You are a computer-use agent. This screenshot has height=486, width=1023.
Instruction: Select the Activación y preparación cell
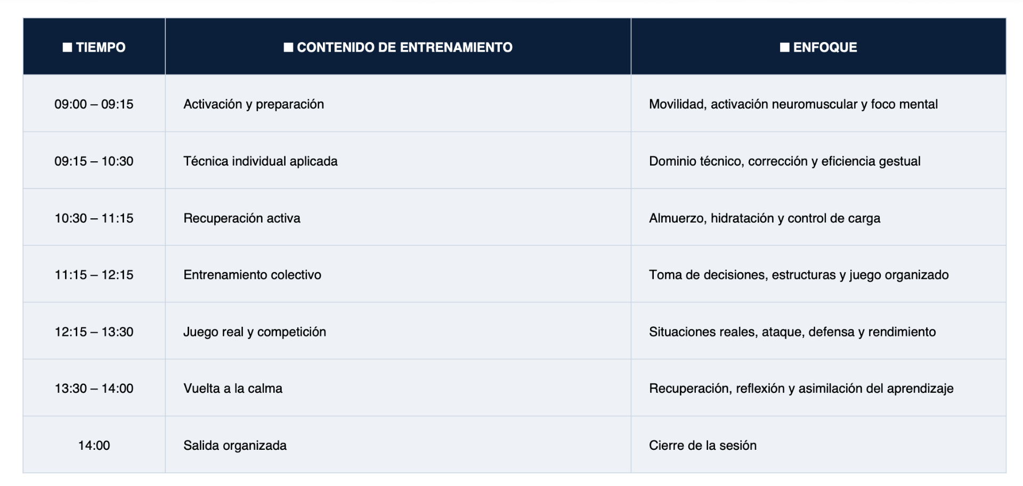point(254,104)
